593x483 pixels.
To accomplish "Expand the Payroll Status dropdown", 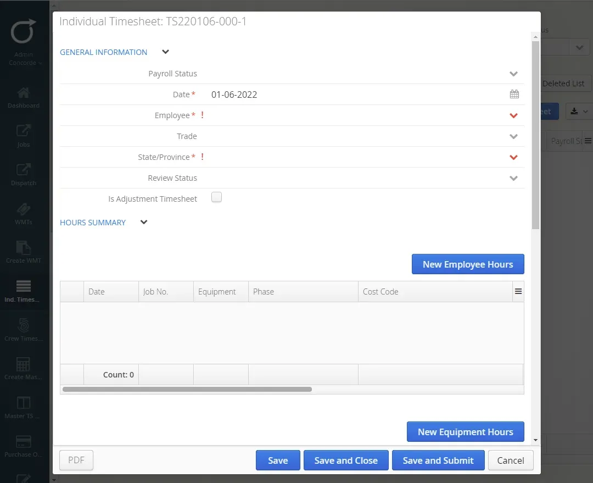I will pos(514,74).
